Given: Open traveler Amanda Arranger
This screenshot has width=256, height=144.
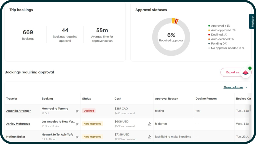Looking at the screenshot, I should [x=18, y=111].
